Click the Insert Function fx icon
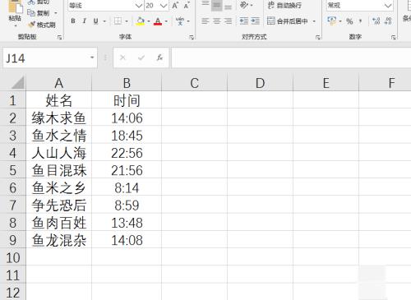Image resolution: width=411 pixels, height=300 pixels. tap(159, 58)
